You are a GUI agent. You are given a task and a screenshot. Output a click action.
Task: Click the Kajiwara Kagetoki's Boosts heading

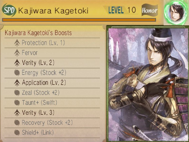pyautogui.click(x=38, y=33)
